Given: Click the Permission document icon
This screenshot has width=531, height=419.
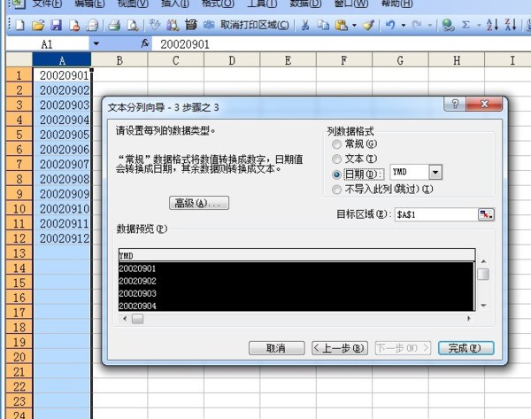Looking at the screenshot, I should [x=74, y=25].
